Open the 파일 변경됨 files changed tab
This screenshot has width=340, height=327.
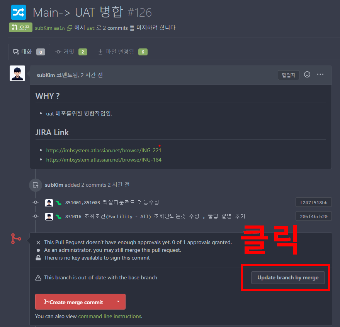tap(123, 52)
